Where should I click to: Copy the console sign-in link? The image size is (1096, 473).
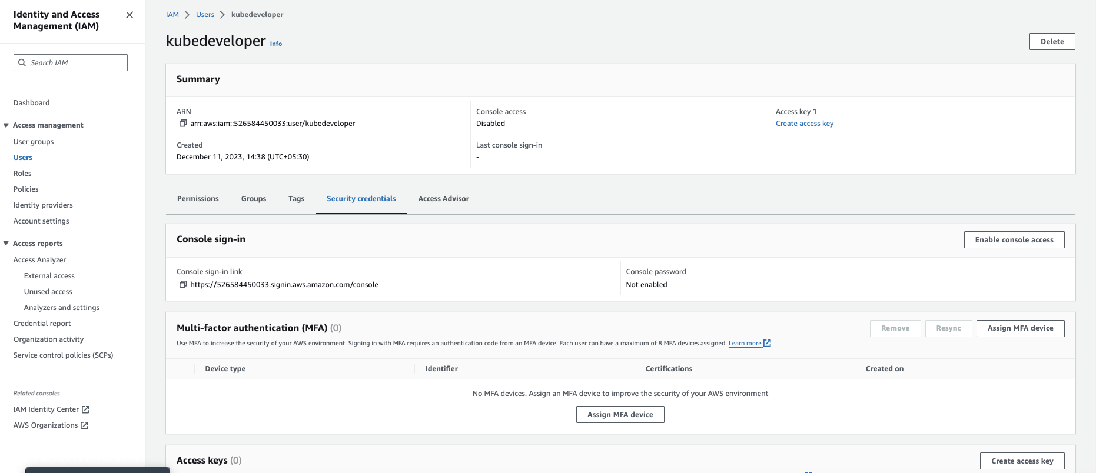point(183,285)
